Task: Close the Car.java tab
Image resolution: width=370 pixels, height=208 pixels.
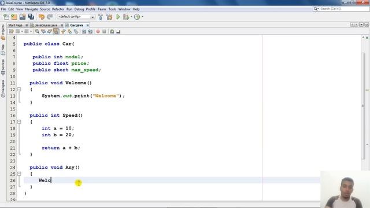Action: pos(87,25)
